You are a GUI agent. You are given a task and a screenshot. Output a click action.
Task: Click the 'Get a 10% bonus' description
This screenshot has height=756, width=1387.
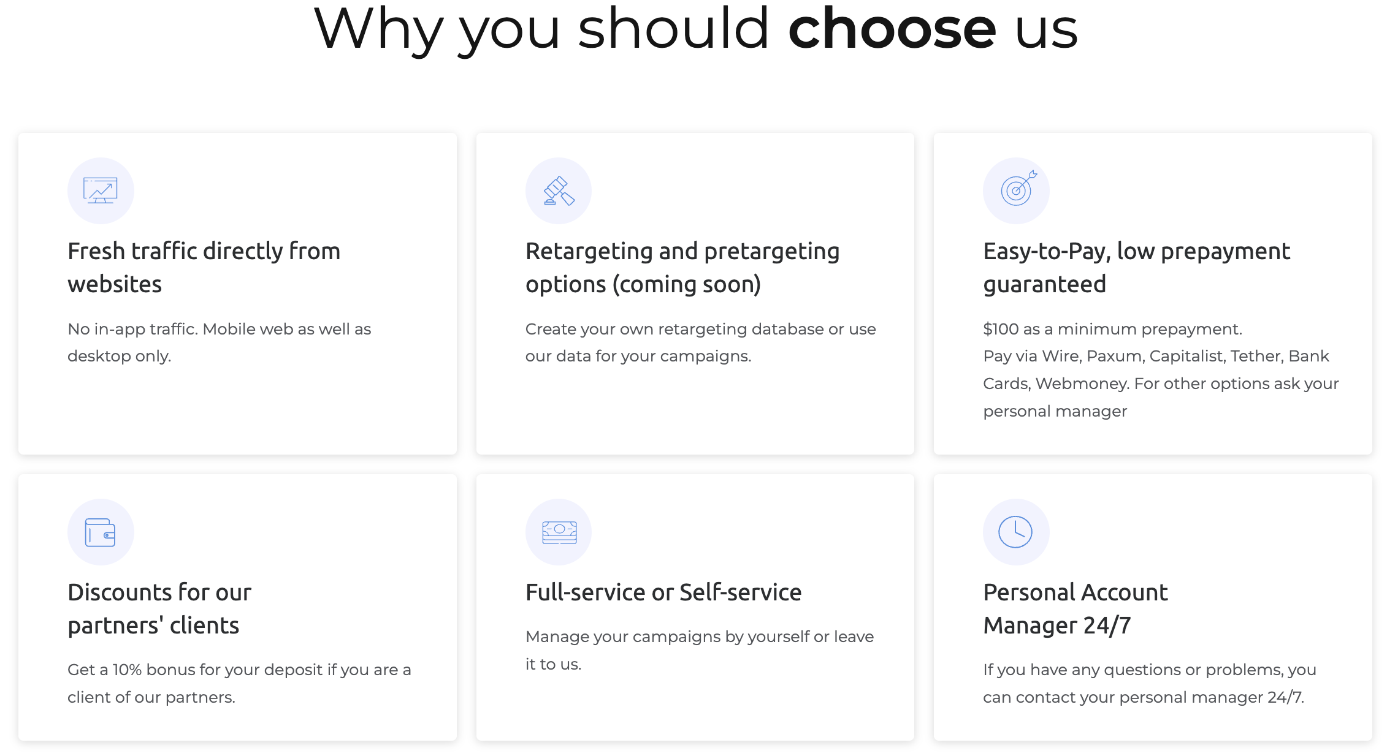239,683
